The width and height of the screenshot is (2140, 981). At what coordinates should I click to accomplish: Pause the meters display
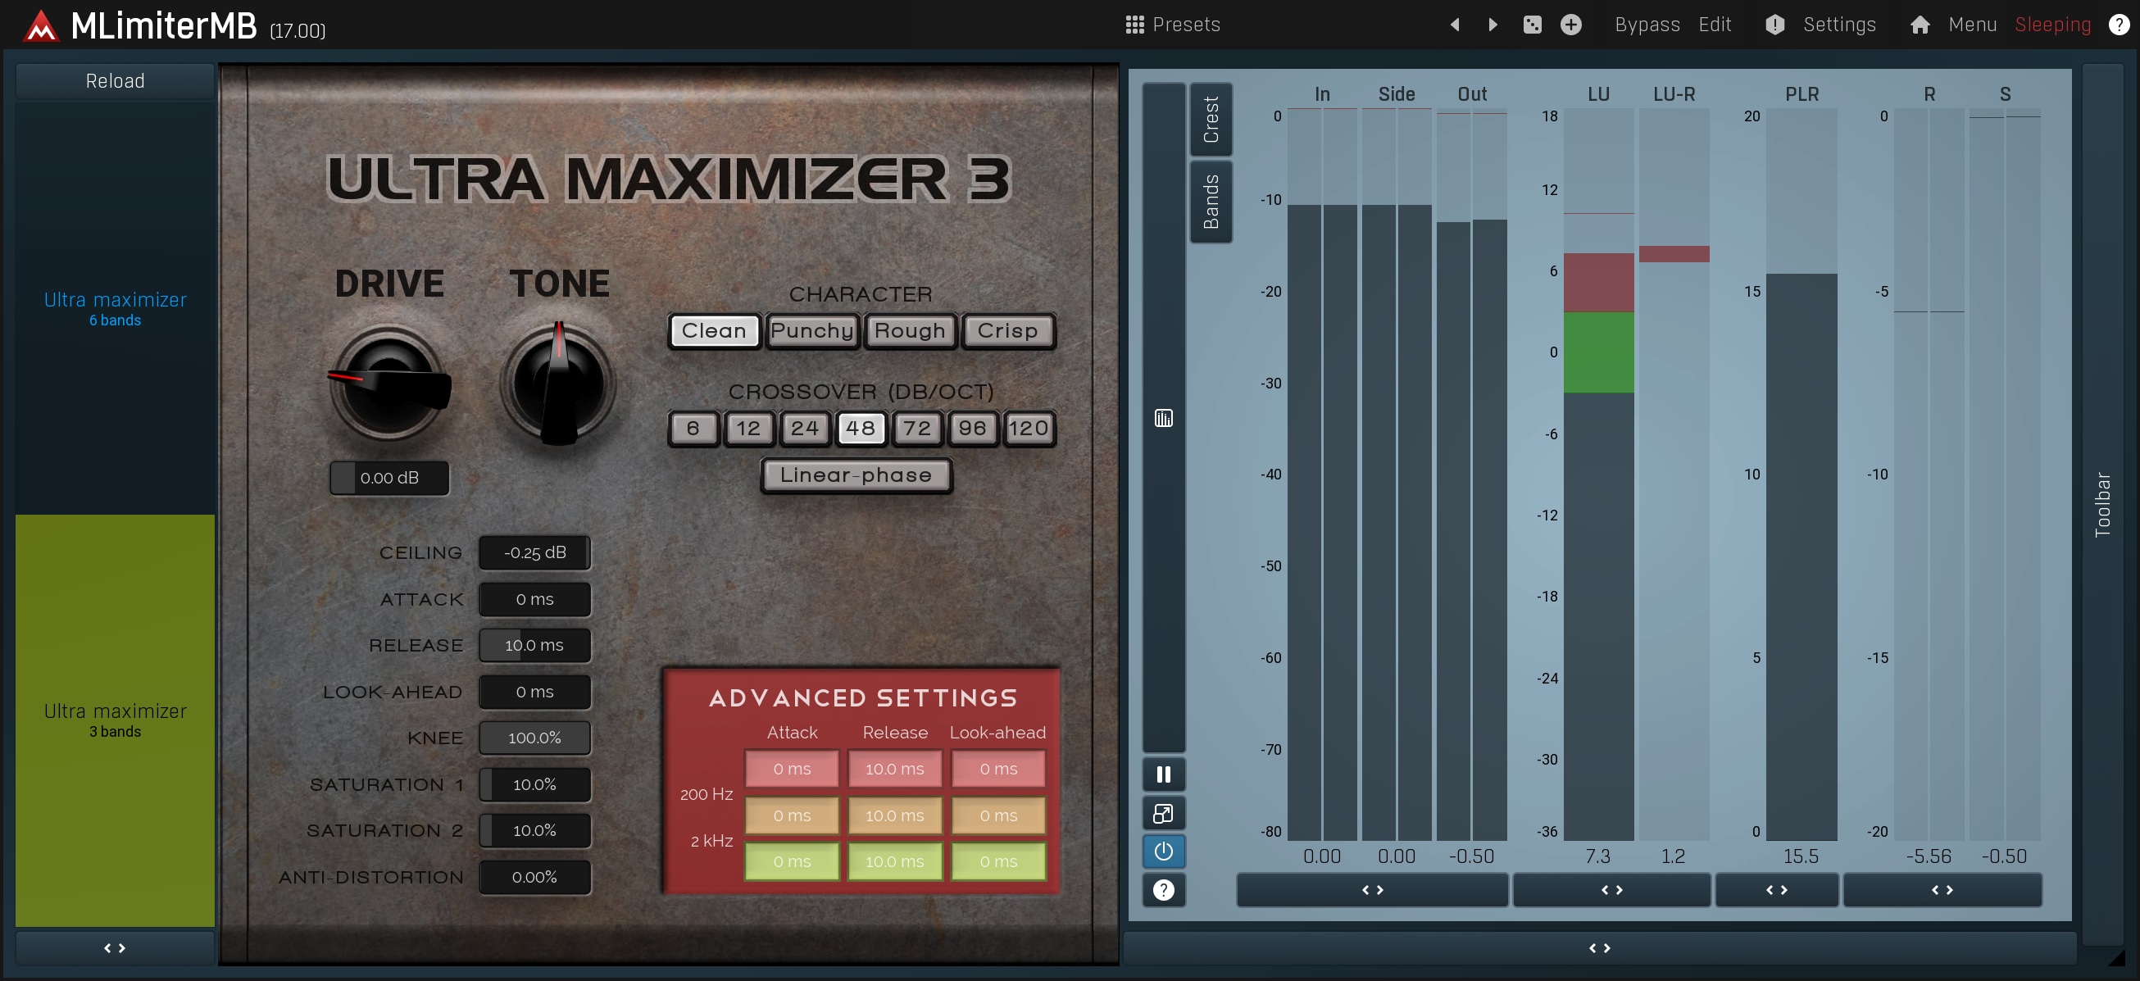[x=1163, y=774]
